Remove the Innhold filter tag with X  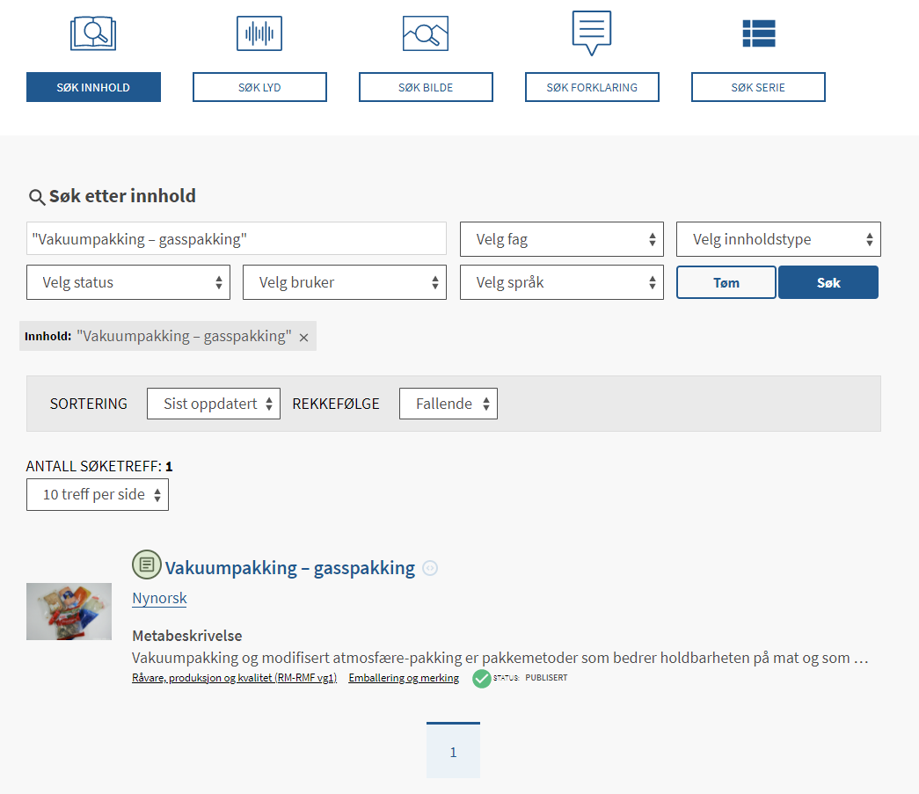point(303,338)
